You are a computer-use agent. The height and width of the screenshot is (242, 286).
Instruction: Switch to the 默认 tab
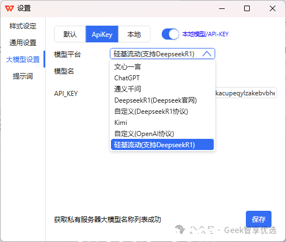[70, 34]
